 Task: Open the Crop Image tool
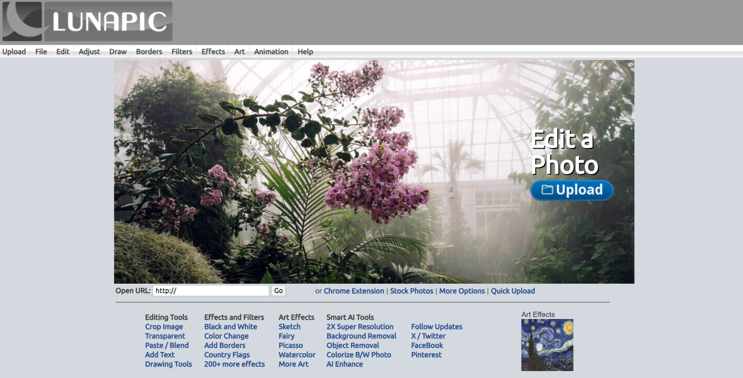[x=164, y=326]
